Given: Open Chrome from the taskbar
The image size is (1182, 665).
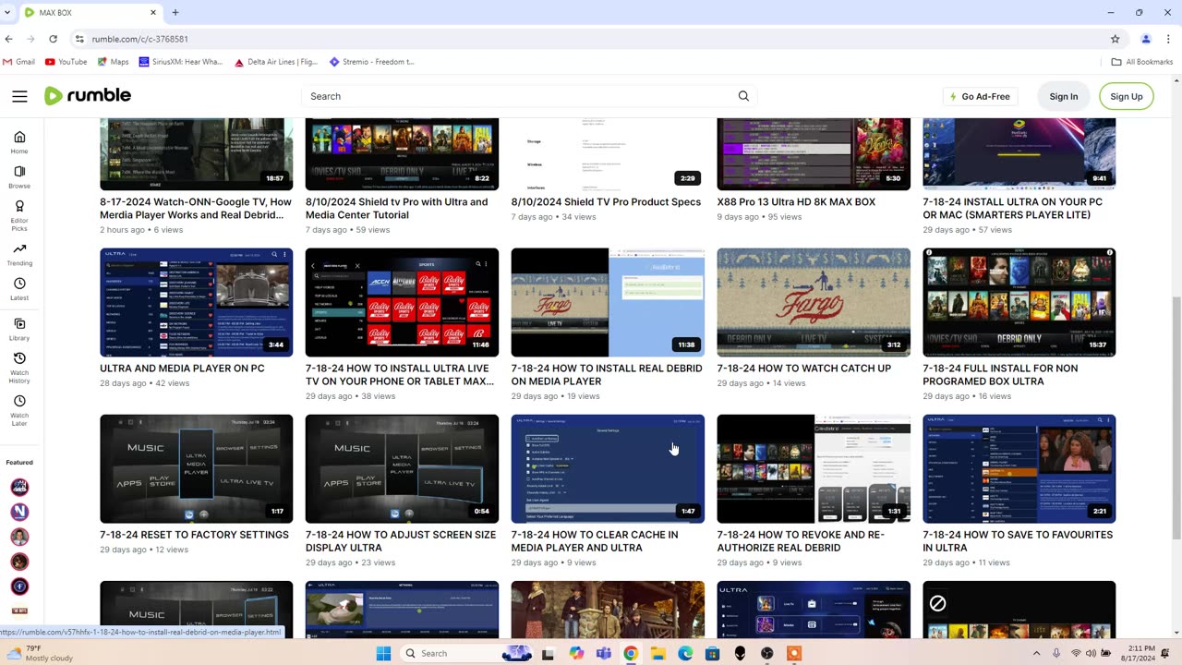Looking at the screenshot, I should [x=631, y=653].
